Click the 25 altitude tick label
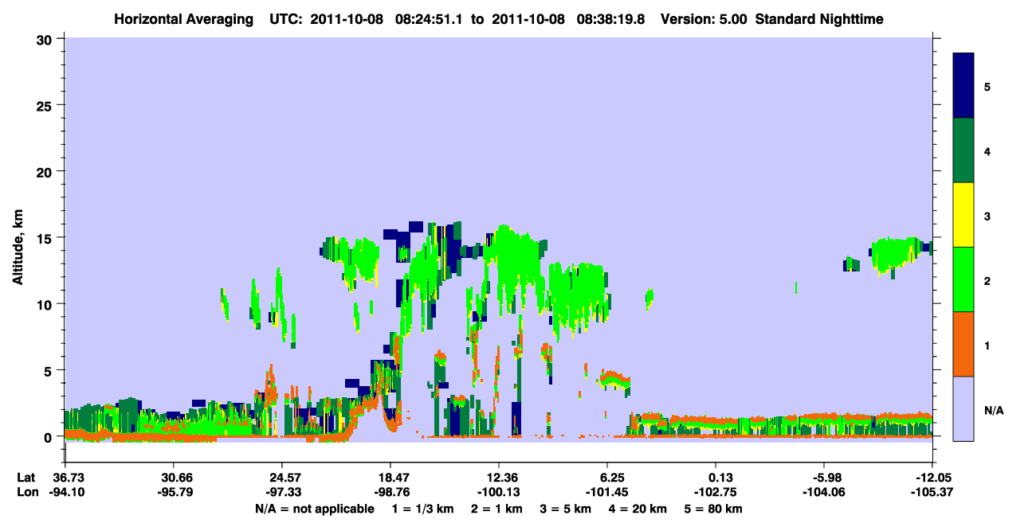Viewport: 1036px width, 531px height. 46,105
